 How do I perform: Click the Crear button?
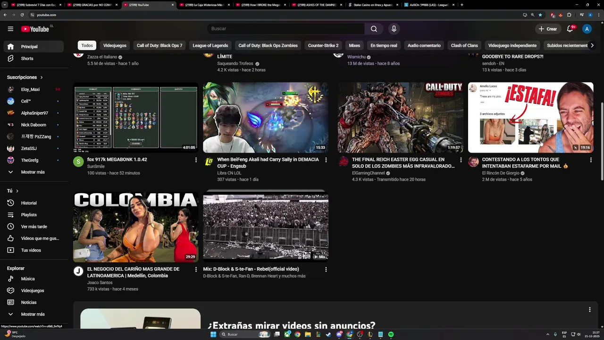(548, 29)
